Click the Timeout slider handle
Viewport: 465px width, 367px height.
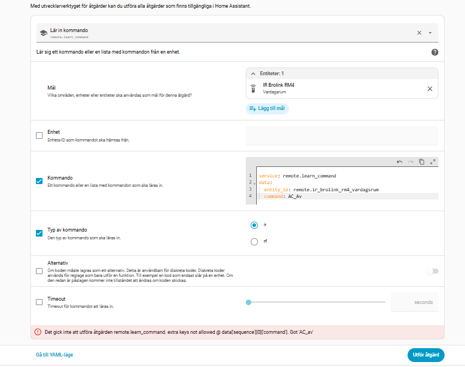[x=249, y=302]
